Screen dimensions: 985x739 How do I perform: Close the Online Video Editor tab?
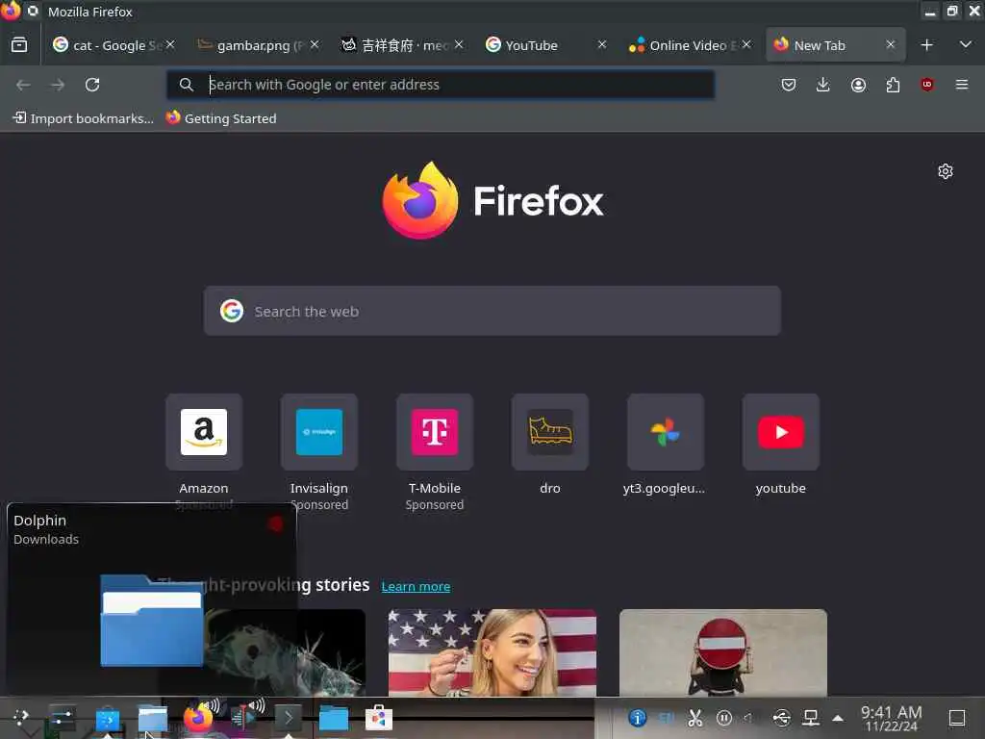click(x=746, y=44)
